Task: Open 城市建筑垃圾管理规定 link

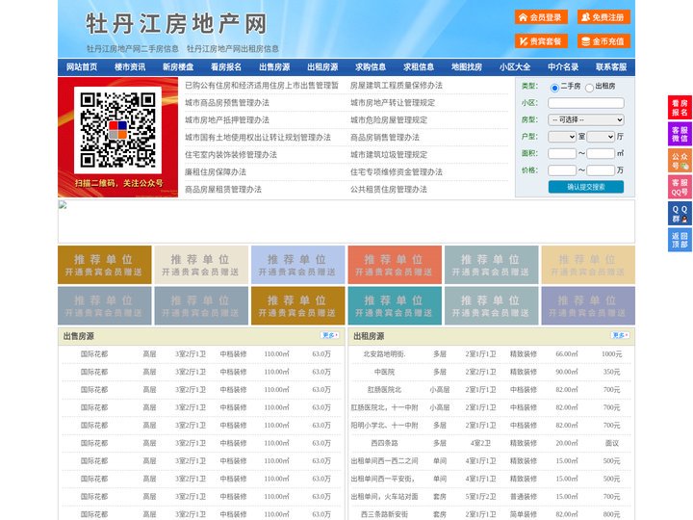Action: pyautogui.click(x=389, y=155)
